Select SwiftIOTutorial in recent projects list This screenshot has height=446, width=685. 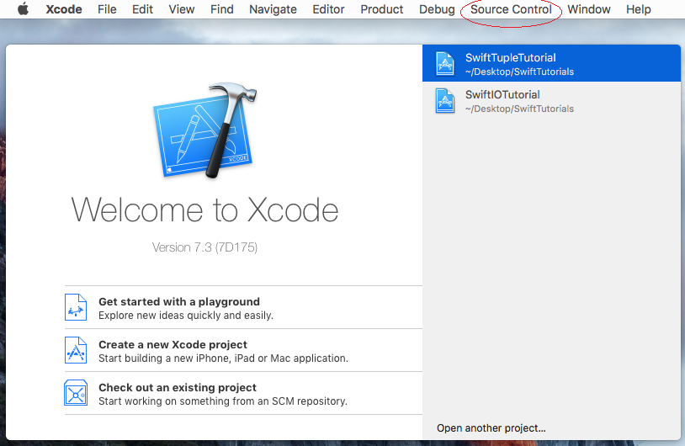551,101
